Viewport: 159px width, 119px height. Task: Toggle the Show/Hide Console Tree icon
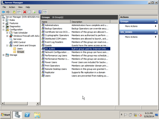[19, 12]
